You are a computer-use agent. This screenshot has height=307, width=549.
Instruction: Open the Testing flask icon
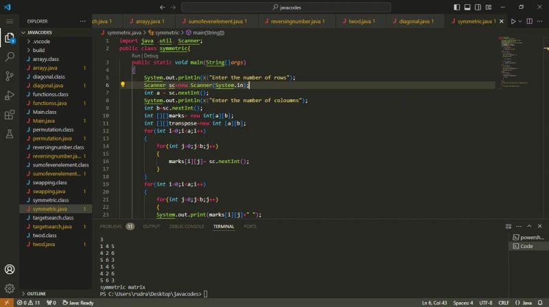[x=10, y=134]
